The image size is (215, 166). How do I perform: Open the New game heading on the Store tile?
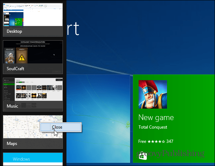[156, 118]
